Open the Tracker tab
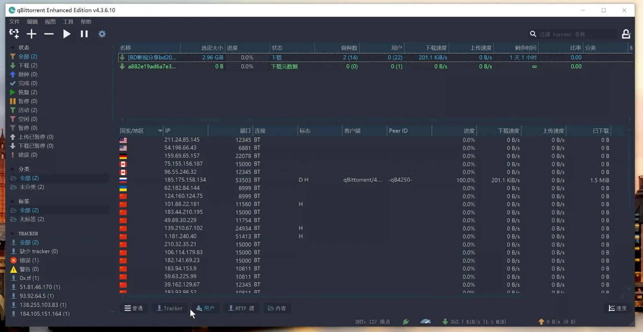This screenshot has height=332, width=643. (x=169, y=308)
